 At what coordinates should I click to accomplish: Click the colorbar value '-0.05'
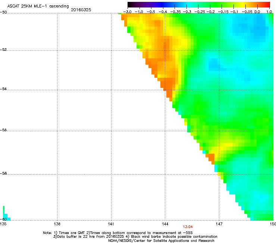(247, 12)
